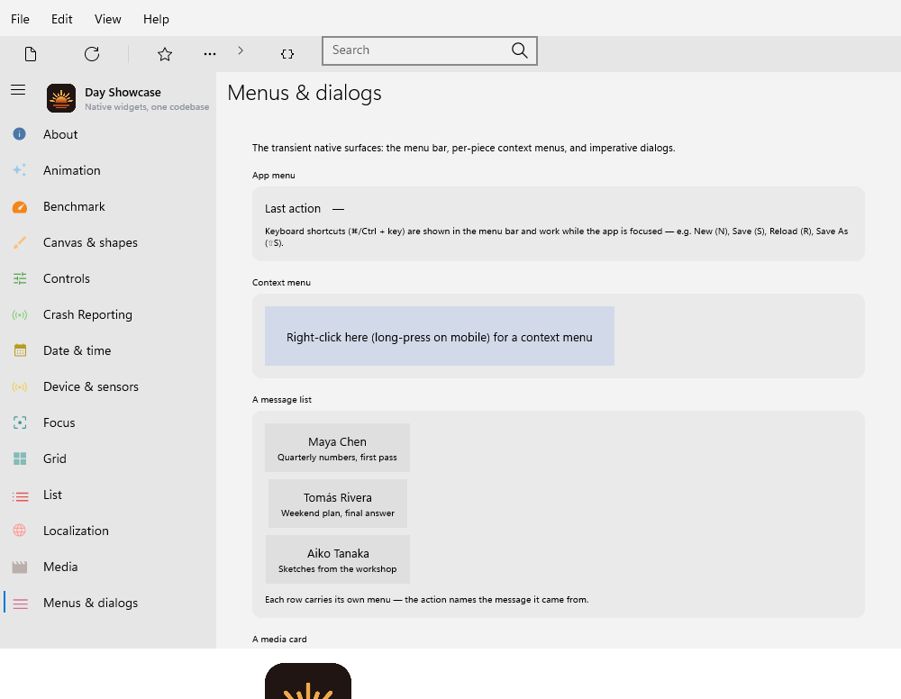The image size is (901, 699).
Task: Open Crash Reporting page label
Action: (x=87, y=314)
